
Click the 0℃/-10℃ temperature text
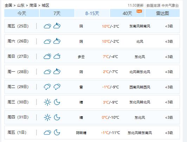click(x=111, y=117)
